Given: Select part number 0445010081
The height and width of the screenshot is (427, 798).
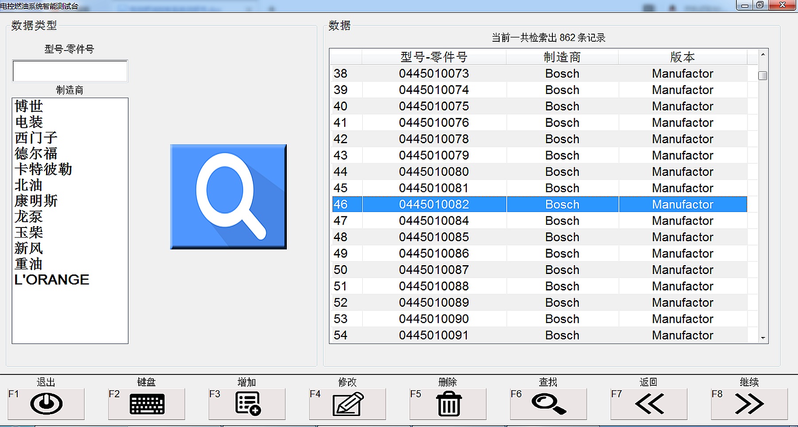Looking at the screenshot, I should [x=434, y=188].
